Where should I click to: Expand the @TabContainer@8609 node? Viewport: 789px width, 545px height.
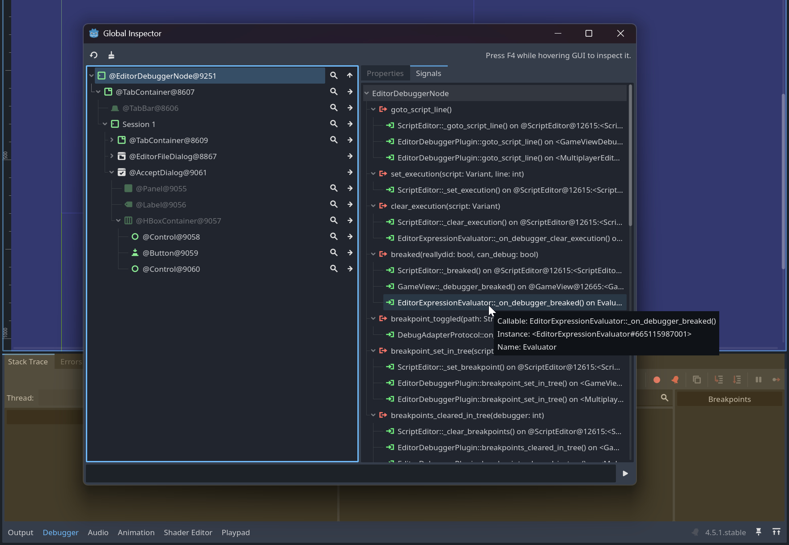112,140
